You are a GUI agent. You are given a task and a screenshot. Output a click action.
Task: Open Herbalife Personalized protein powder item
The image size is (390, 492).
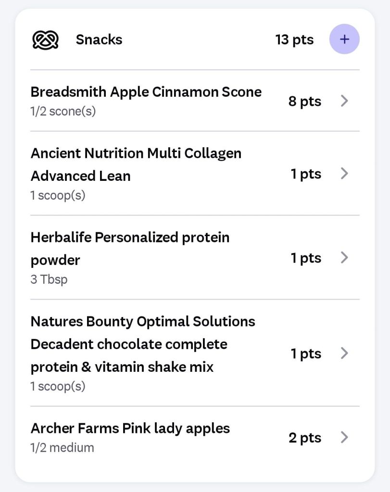pyautogui.click(x=130, y=249)
